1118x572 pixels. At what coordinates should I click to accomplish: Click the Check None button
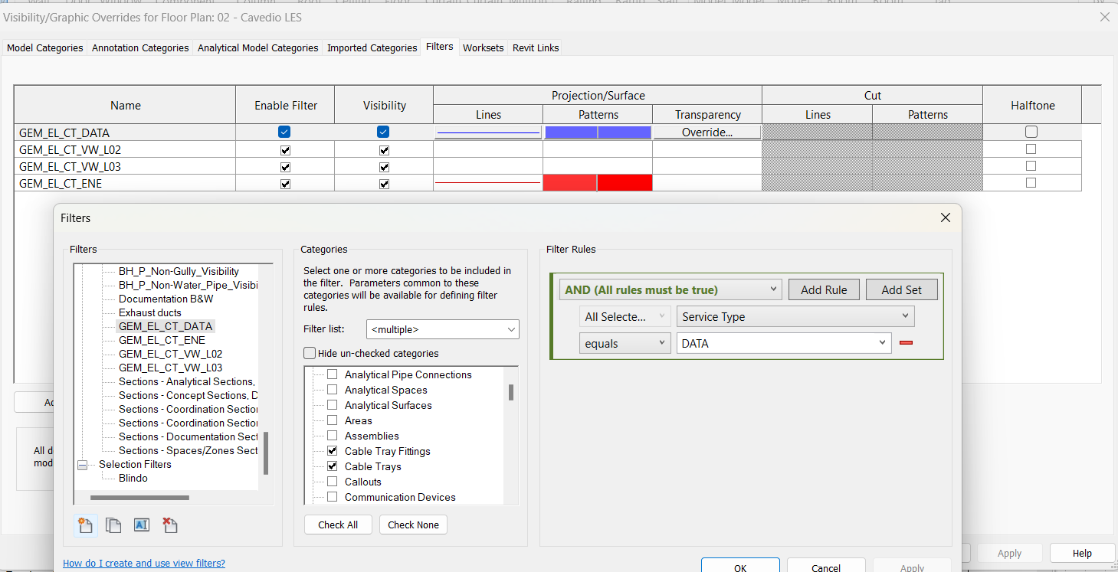pyautogui.click(x=413, y=525)
